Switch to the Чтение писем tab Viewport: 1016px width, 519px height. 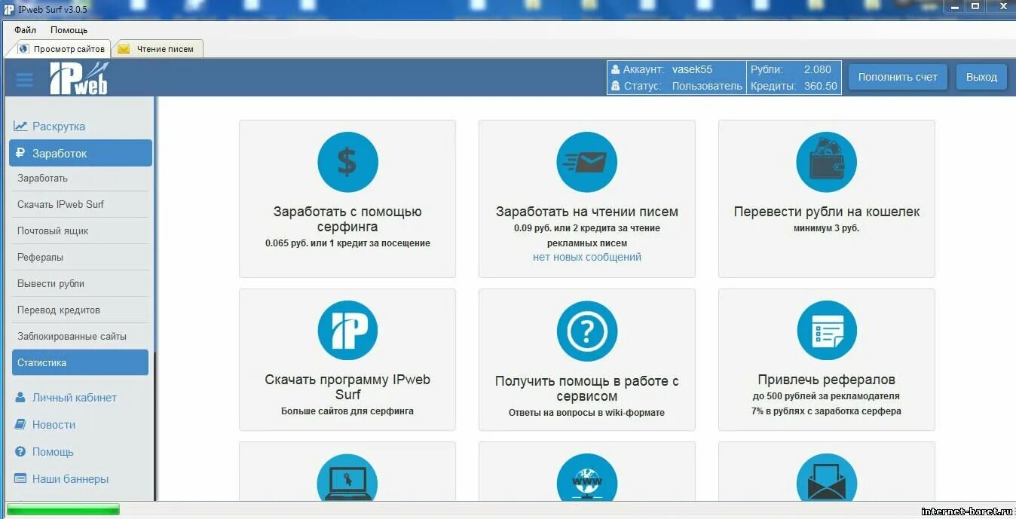click(158, 49)
